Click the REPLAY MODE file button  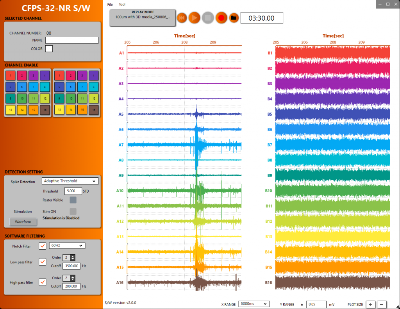[x=143, y=18]
